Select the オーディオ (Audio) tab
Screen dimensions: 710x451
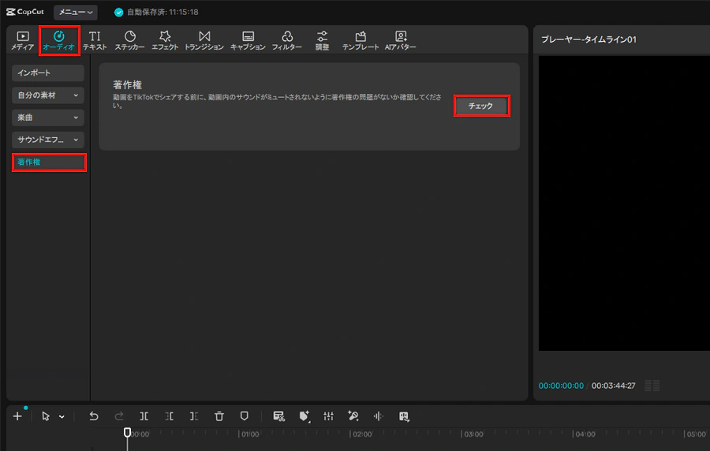(59, 40)
